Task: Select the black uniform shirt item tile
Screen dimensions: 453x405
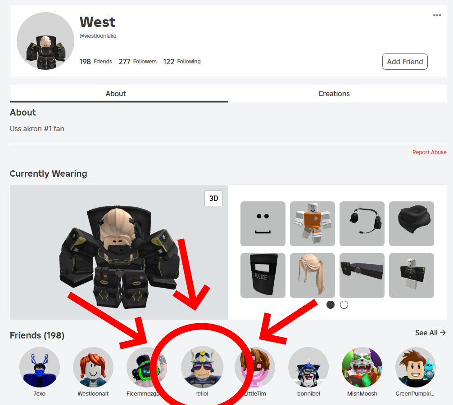Action: 412,275
